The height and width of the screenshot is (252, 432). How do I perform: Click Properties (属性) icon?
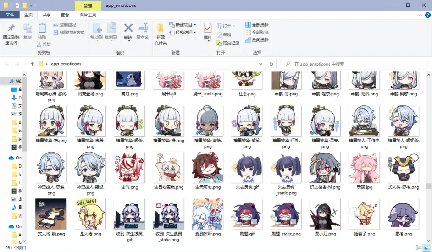208,28
